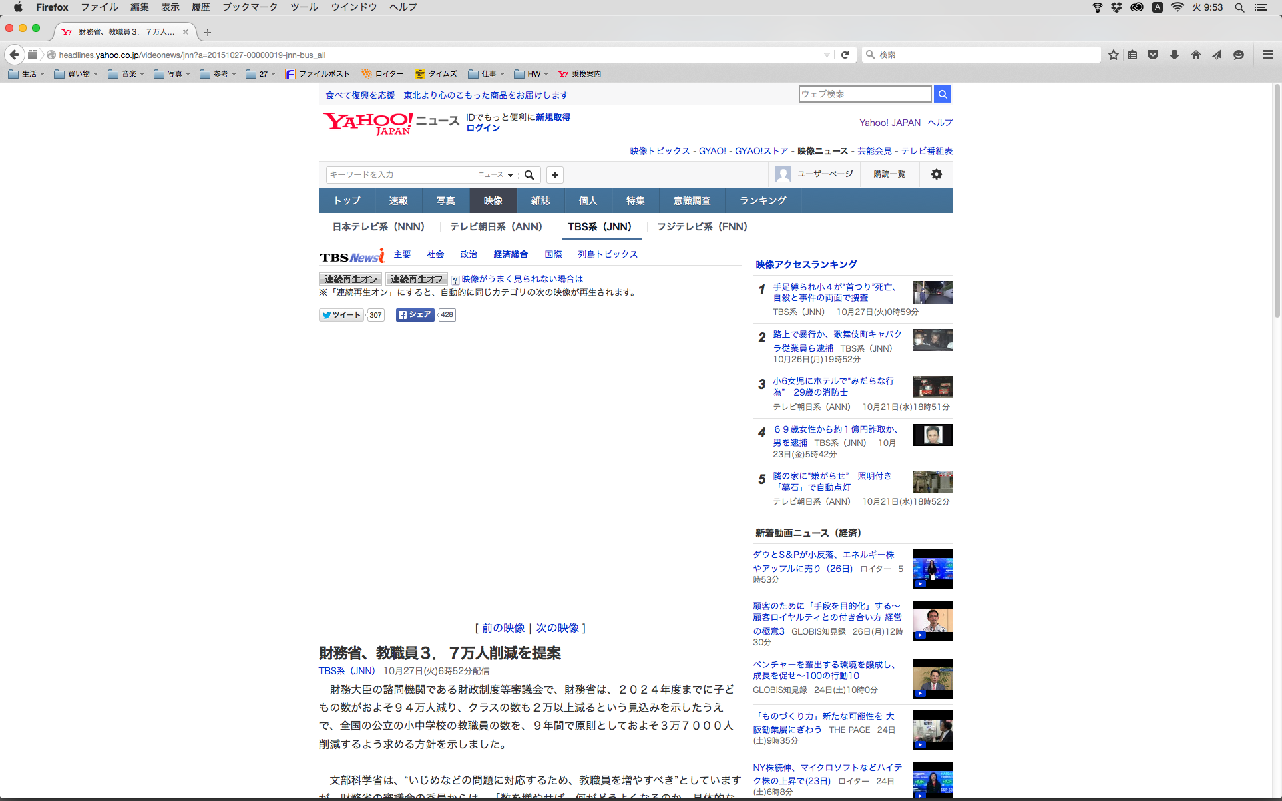Click the 次の映像 next video link
This screenshot has width=1282, height=801.
point(557,628)
